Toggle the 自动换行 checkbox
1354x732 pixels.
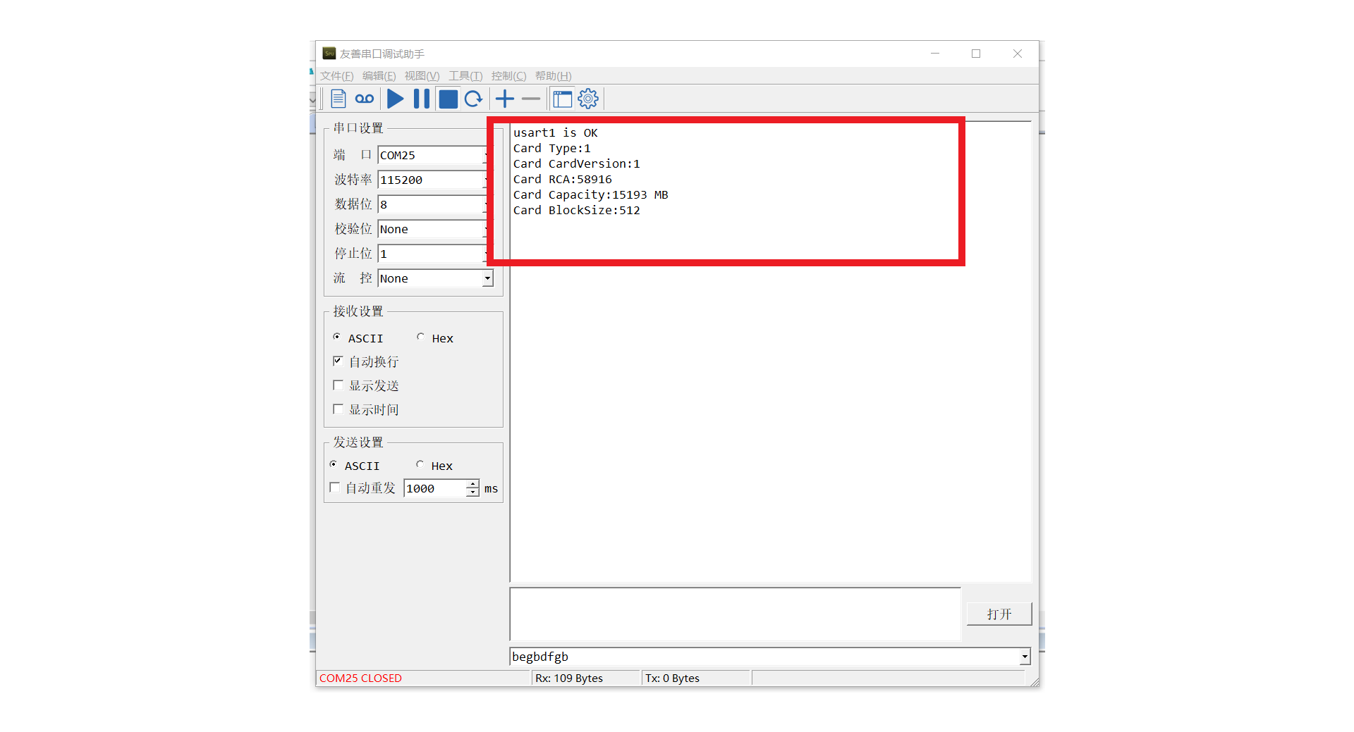pos(338,361)
